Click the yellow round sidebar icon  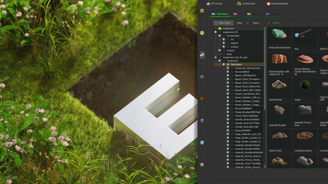[202, 33]
